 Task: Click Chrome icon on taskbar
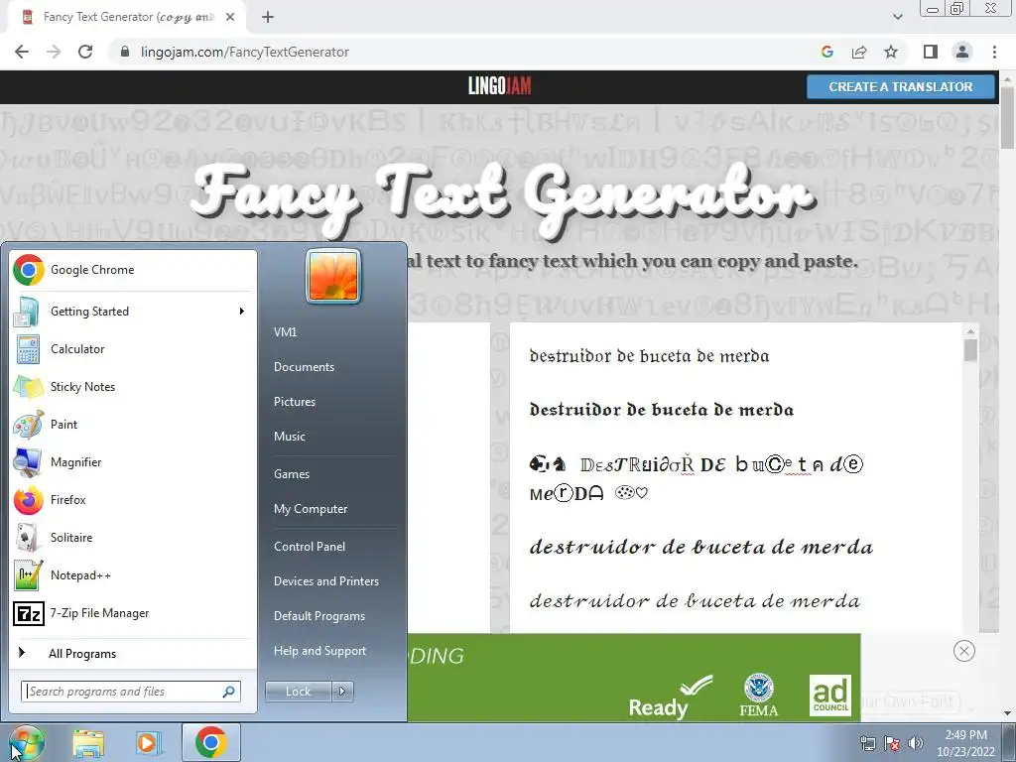(x=210, y=742)
